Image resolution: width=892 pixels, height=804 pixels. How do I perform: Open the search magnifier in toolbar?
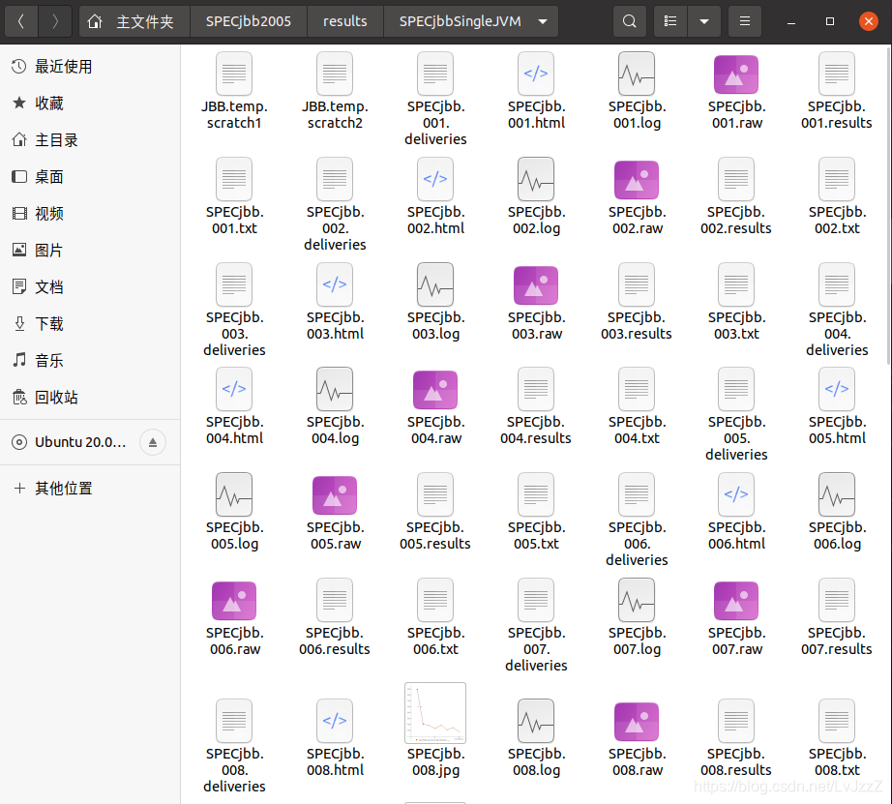pos(629,21)
